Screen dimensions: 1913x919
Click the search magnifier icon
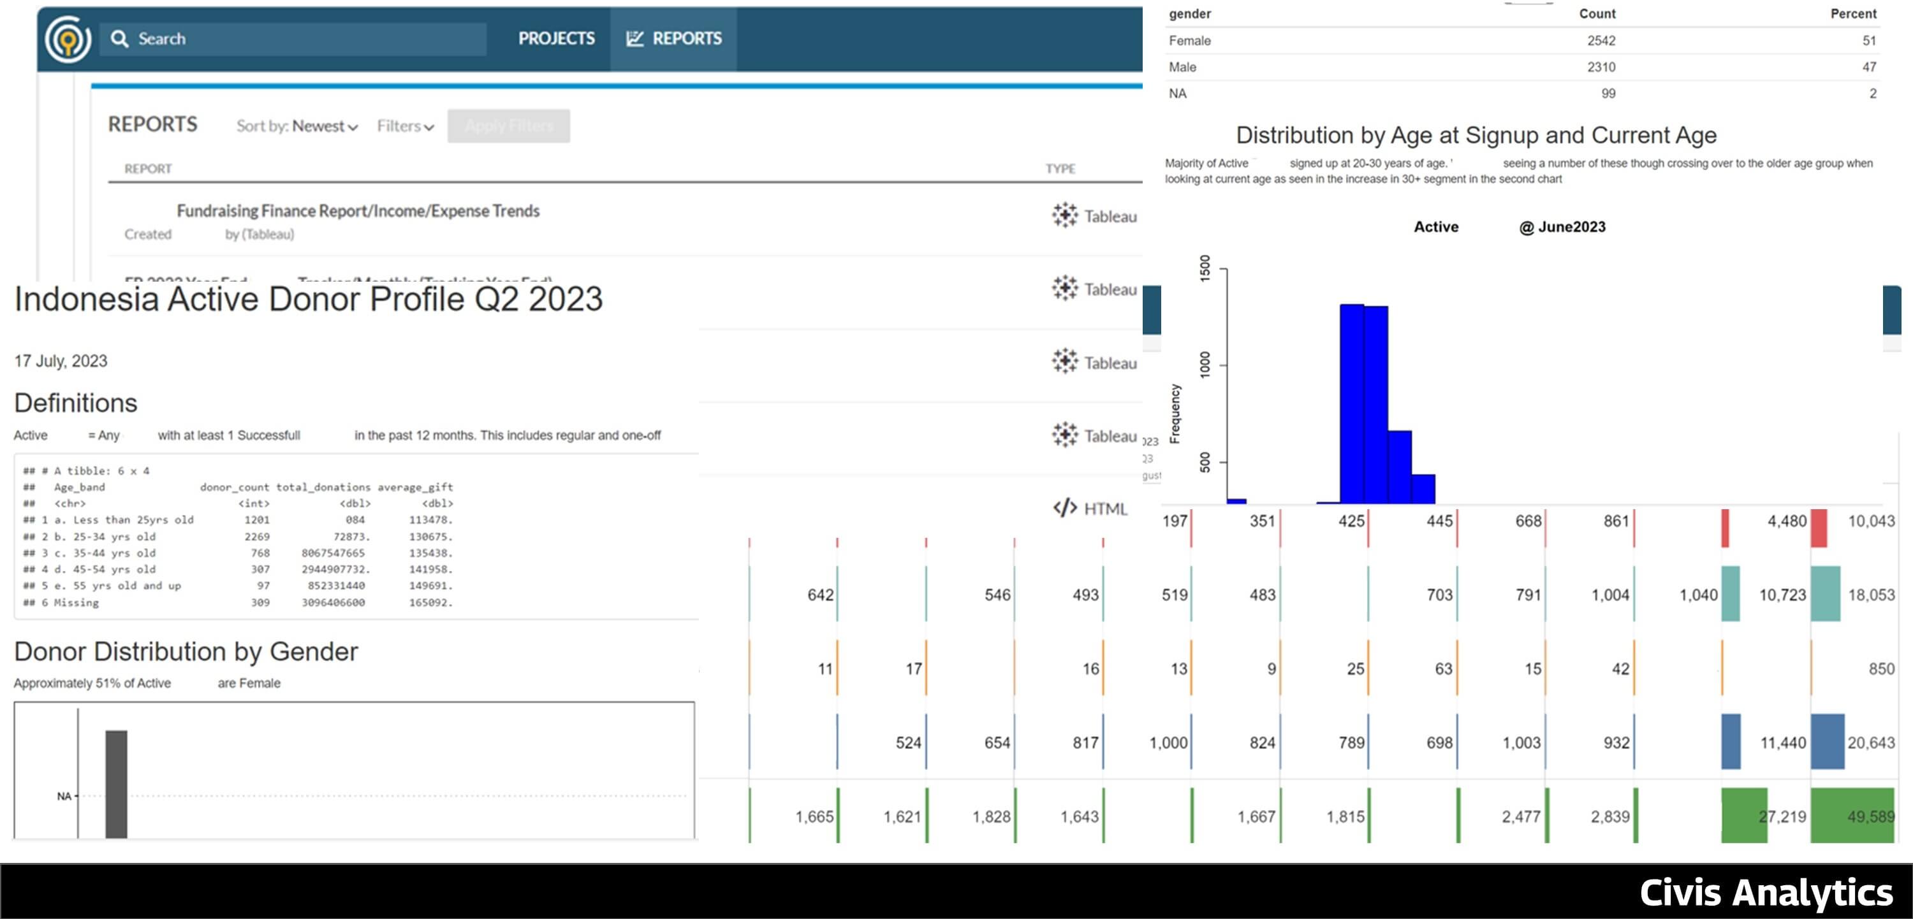click(x=119, y=39)
